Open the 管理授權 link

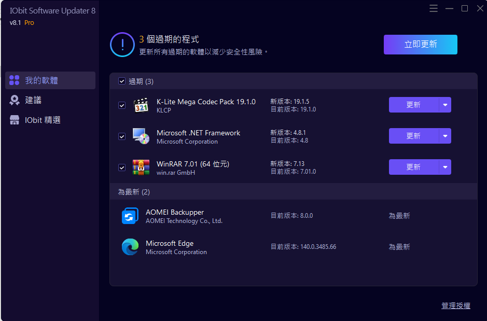coord(456,305)
